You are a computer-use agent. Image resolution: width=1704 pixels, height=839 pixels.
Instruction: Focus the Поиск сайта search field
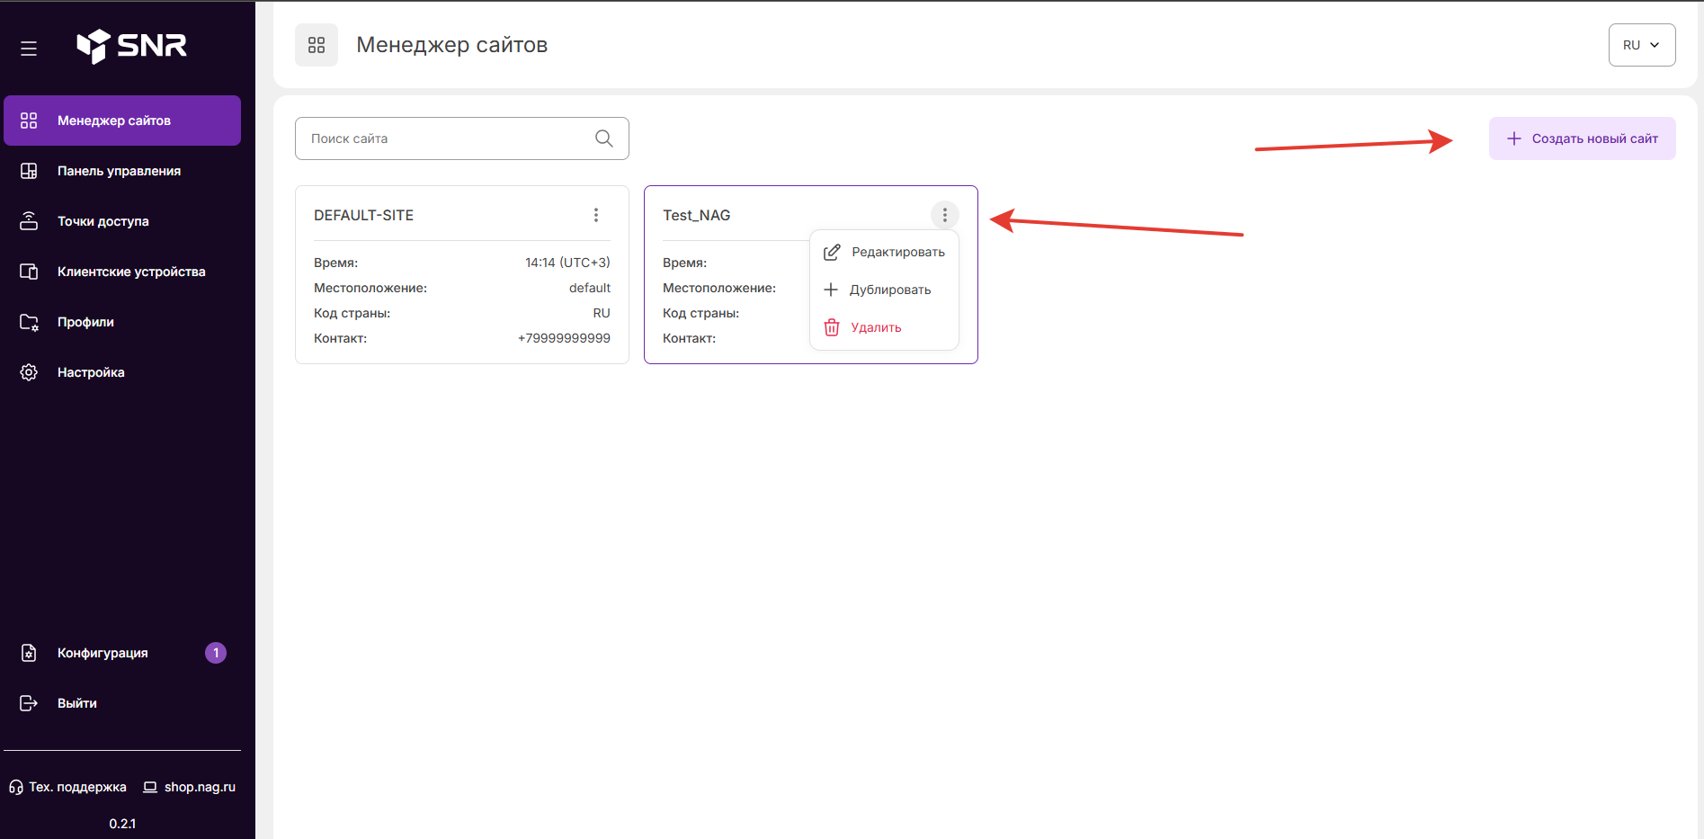pyautogui.click(x=462, y=138)
